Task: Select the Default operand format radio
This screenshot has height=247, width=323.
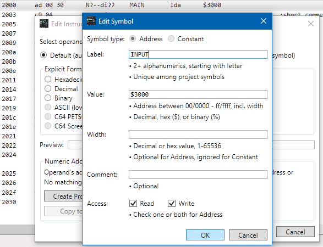Action: (x=43, y=55)
